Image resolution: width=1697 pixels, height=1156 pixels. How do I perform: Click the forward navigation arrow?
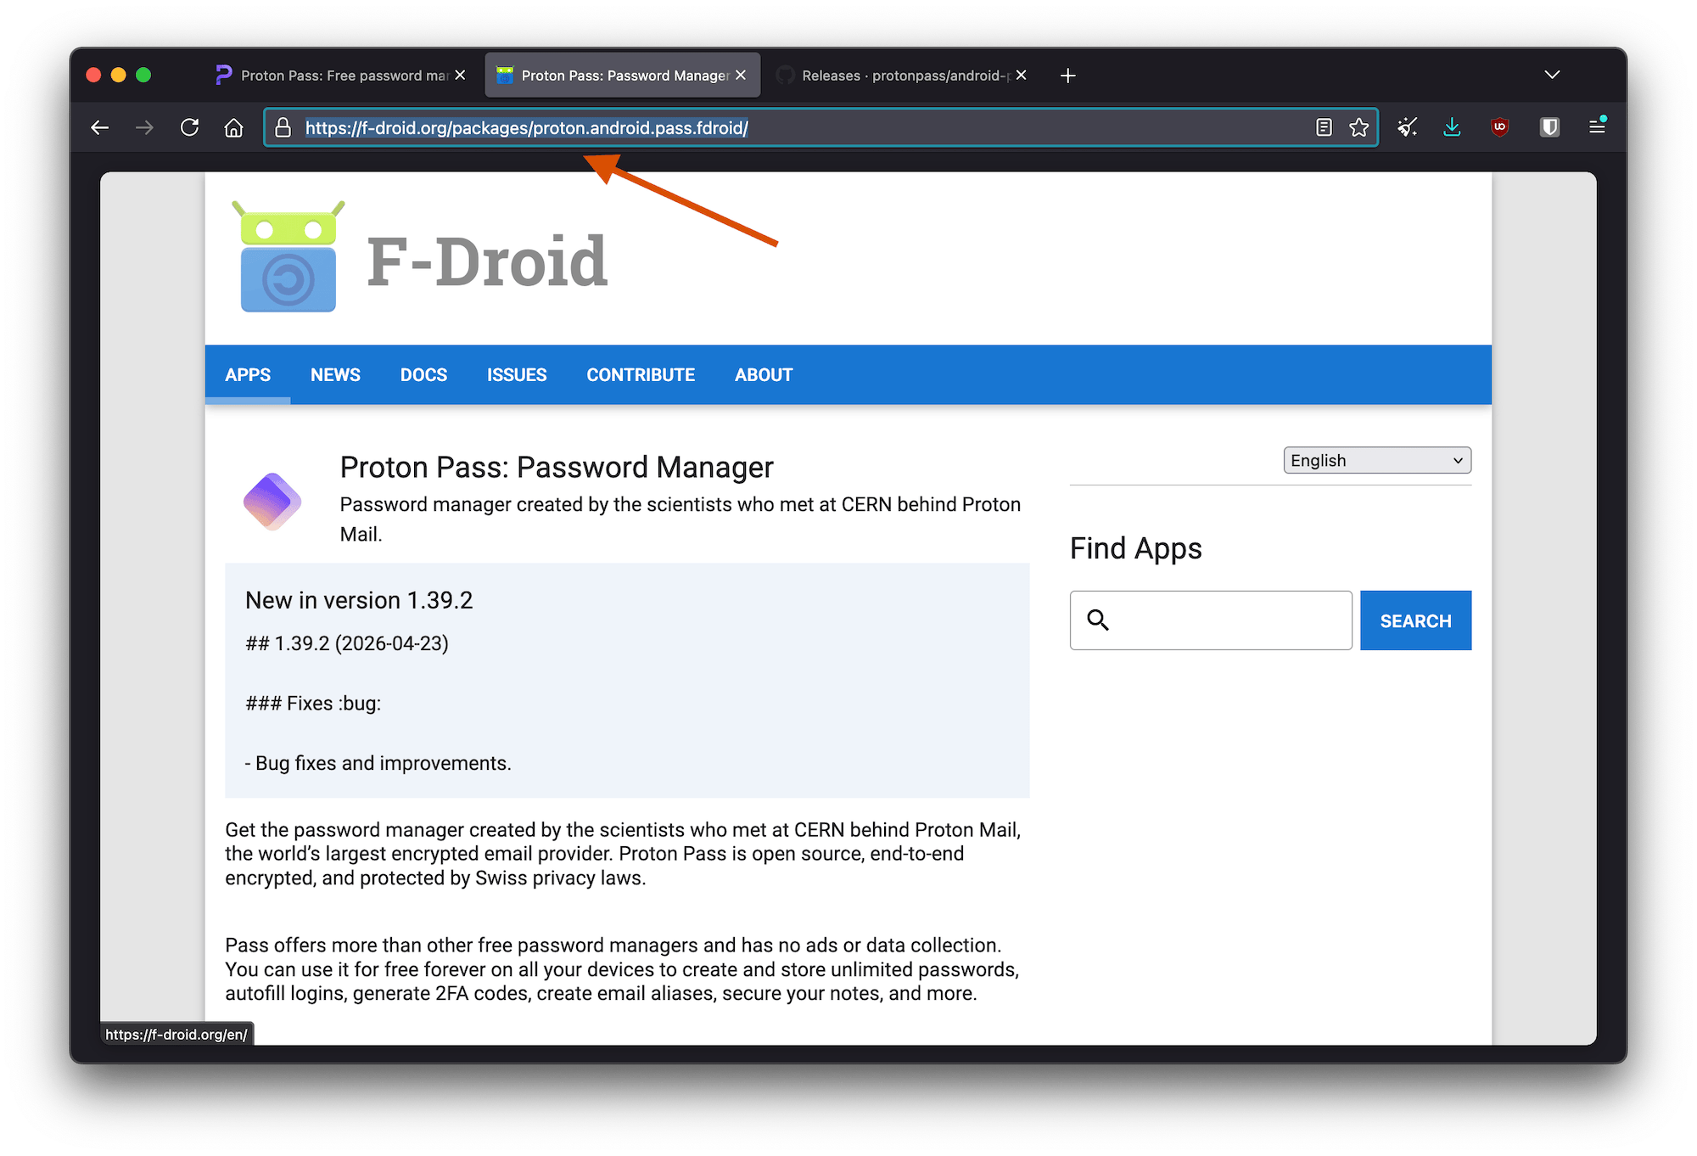click(x=145, y=127)
